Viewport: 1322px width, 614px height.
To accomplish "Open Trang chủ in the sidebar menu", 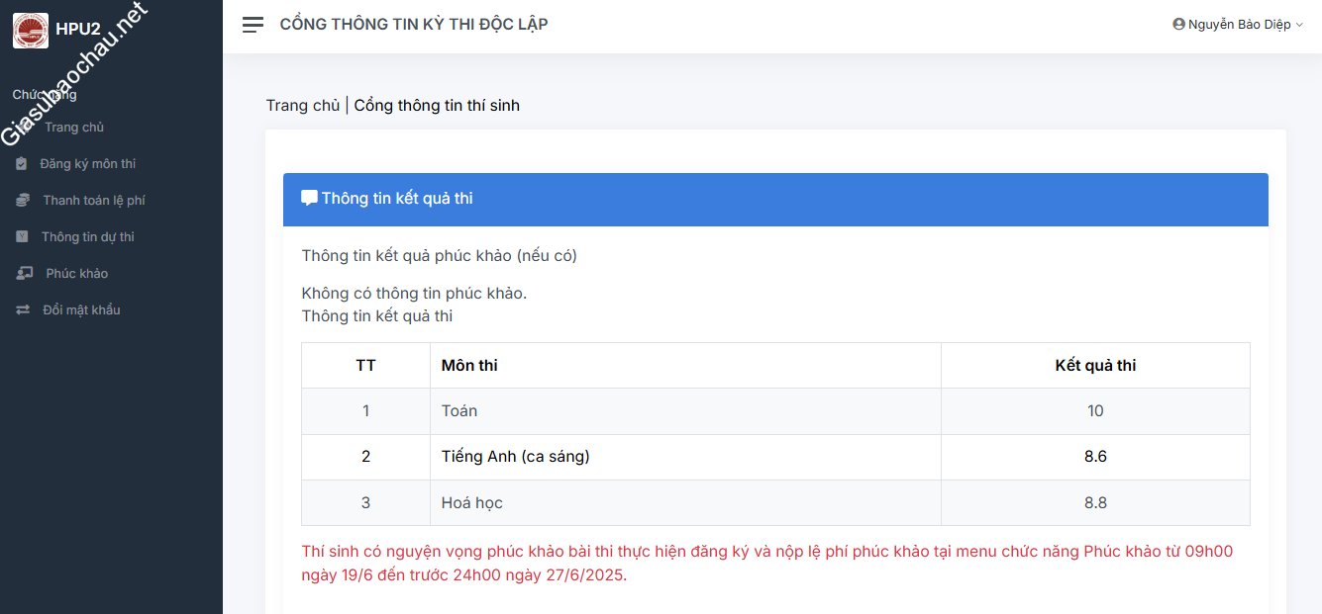I will coord(73,128).
